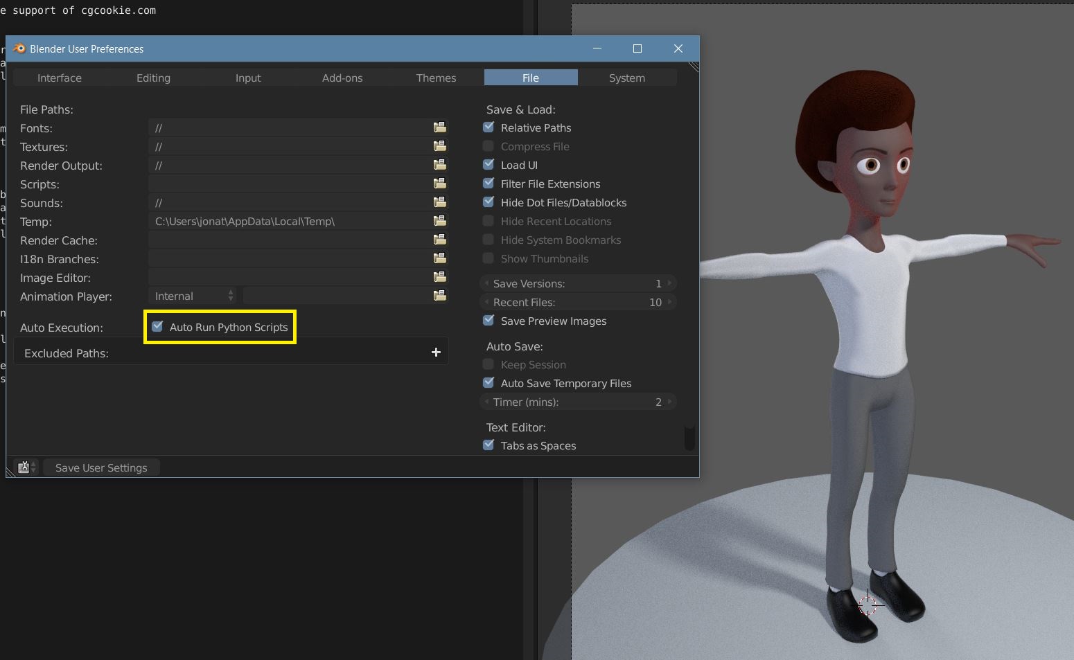Open folder browser for Scripts path

point(439,184)
